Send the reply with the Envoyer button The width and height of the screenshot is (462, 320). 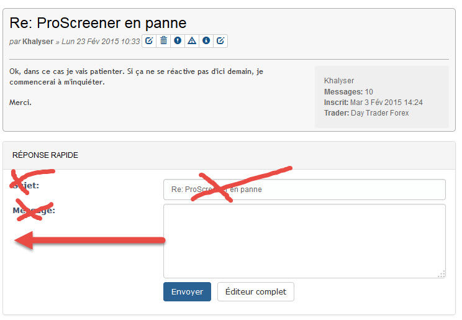(x=187, y=291)
